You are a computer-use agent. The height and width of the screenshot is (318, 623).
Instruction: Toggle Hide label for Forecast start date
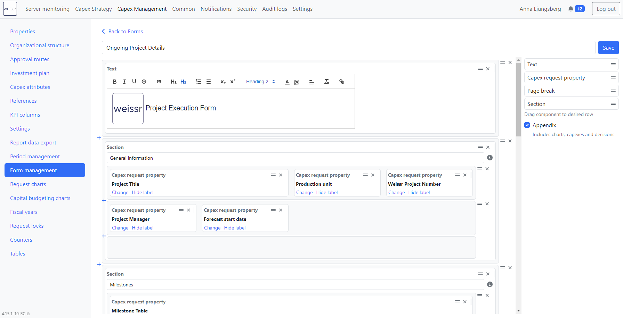pyautogui.click(x=235, y=228)
